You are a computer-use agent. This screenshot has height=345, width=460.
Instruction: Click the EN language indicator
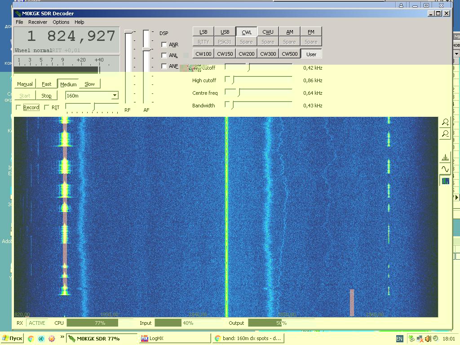click(x=399, y=339)
